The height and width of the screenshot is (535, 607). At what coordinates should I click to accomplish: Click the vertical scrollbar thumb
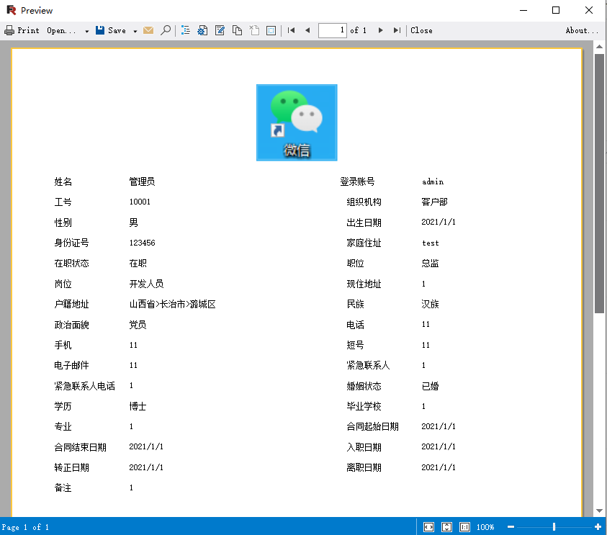599,183
